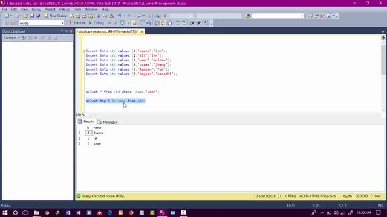Toggle the Results to Grid icon

pyautogui.click(x=163, y=23)
